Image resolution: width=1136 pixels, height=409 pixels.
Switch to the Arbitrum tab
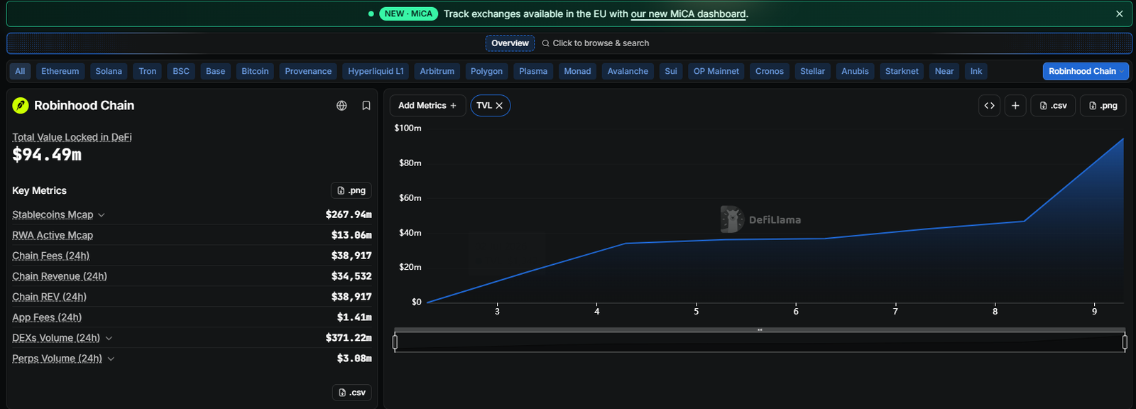pyautogui.click(x=437, y=71)
